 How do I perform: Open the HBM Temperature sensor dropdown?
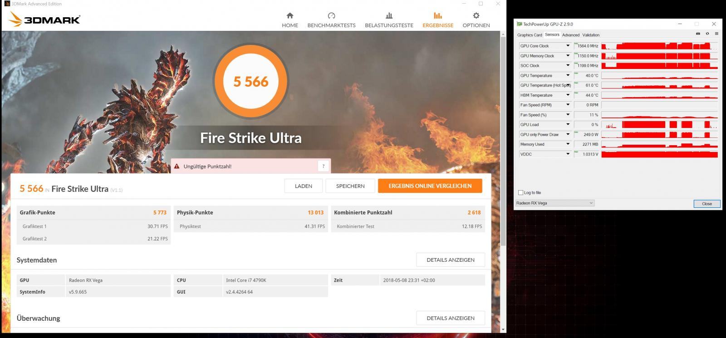(x=567, y=95)
